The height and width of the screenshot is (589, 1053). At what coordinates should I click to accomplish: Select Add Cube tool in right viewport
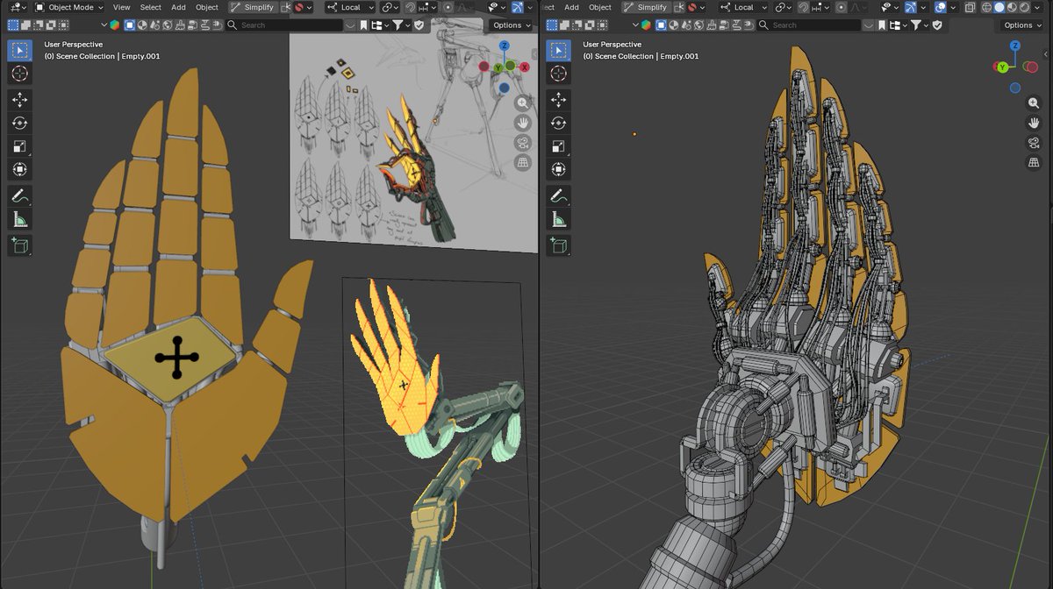tap(557, 245)
